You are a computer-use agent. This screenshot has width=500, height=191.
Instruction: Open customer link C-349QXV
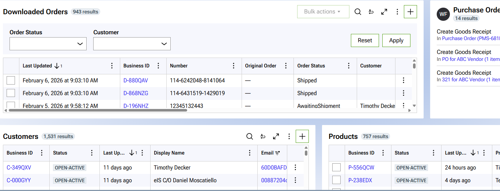point(19,168)
